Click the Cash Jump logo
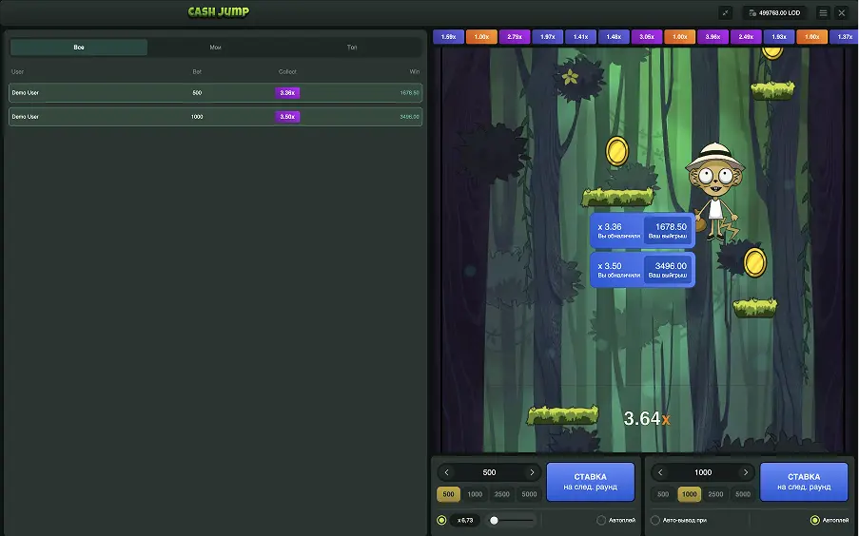859x536 pixels. (219, 12)
